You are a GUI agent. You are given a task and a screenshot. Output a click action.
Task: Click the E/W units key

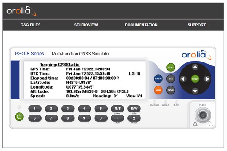[134, 109]
